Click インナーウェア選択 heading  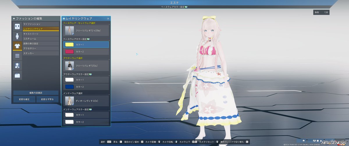(73, 93)
